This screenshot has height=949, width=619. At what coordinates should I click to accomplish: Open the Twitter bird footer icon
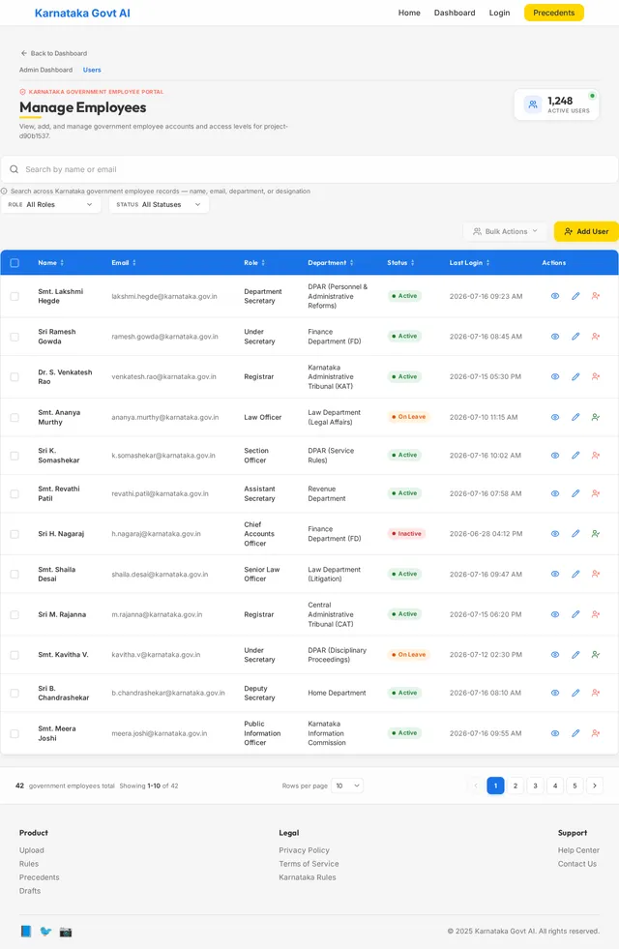46,932
